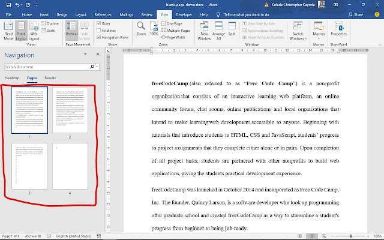Screen dimensions: 384x240
Task: Uncheck the Navigation Pane checkbox
Action: pos(98,37)
